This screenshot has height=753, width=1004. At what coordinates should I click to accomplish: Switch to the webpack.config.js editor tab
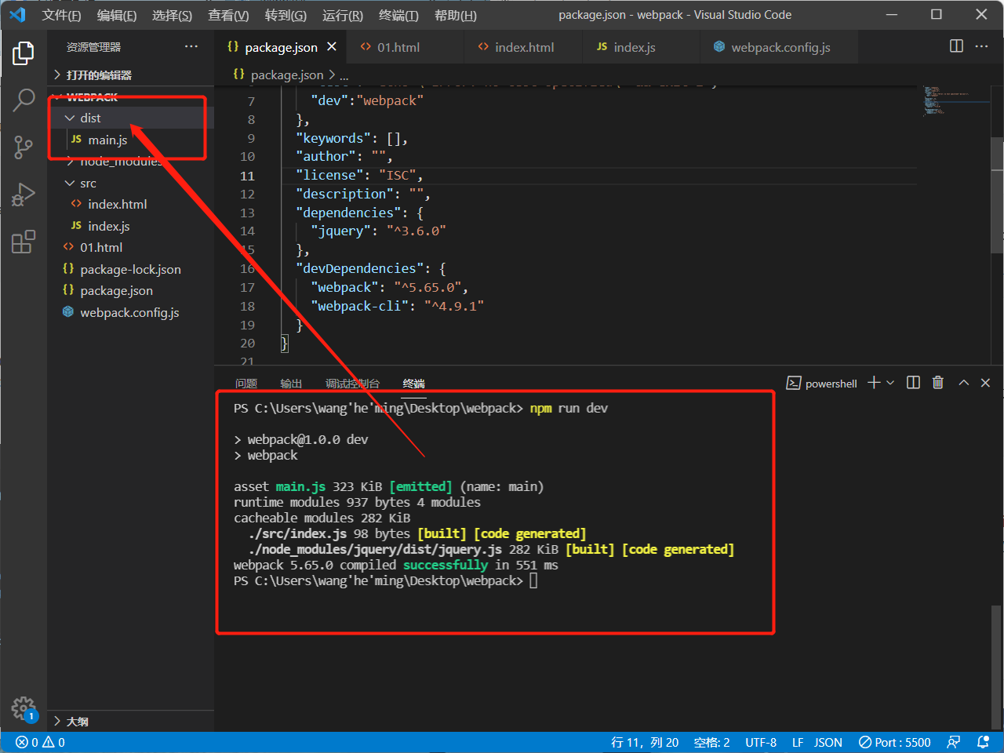coord(780,47)
